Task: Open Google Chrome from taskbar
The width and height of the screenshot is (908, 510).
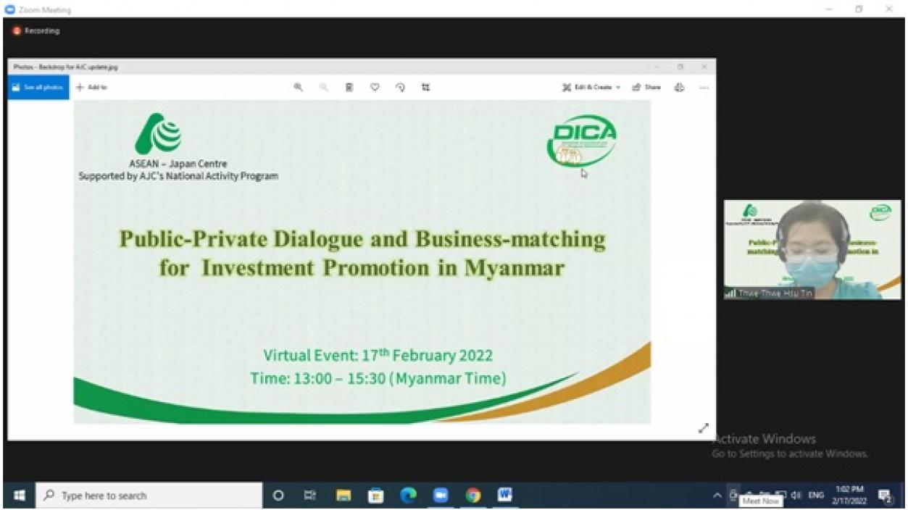Action: coord(473,496)
